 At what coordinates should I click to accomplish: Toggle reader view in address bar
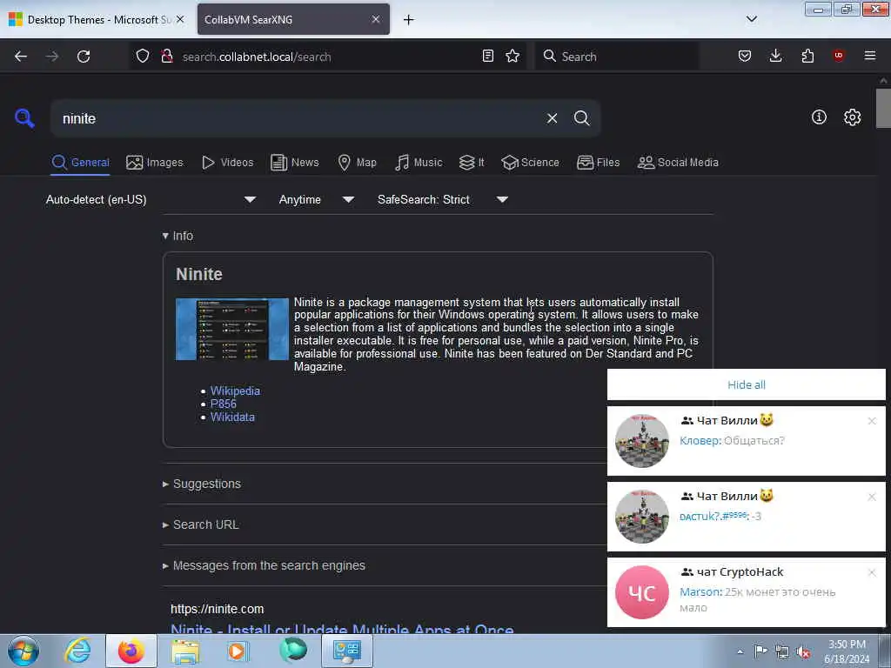tap(487, 57)
